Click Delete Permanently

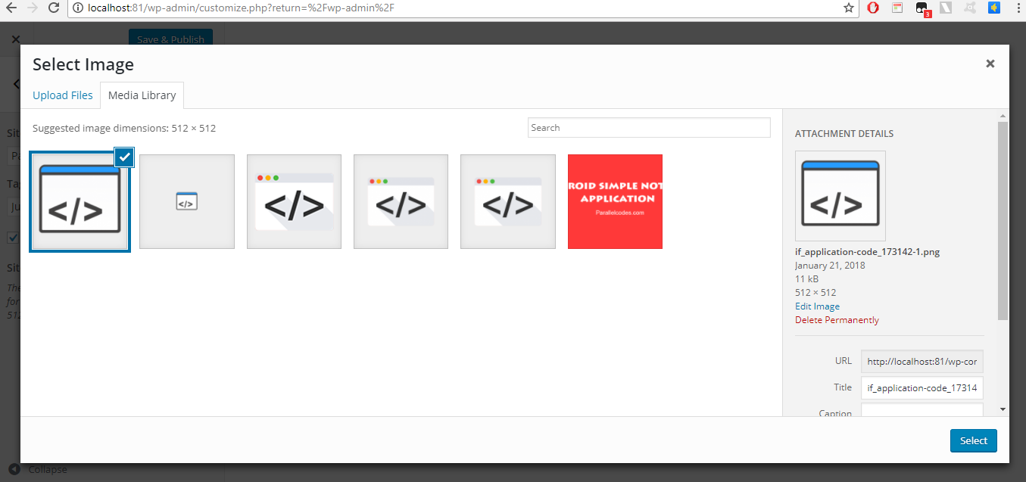[837, 319]
